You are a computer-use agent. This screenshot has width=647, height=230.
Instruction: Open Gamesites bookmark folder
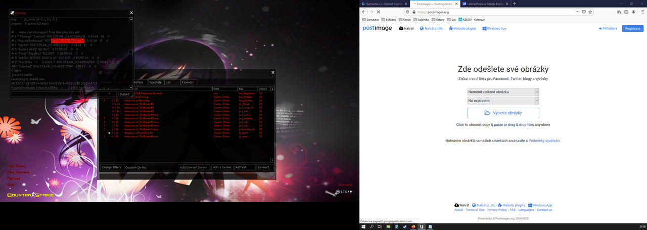pos(371,20)
